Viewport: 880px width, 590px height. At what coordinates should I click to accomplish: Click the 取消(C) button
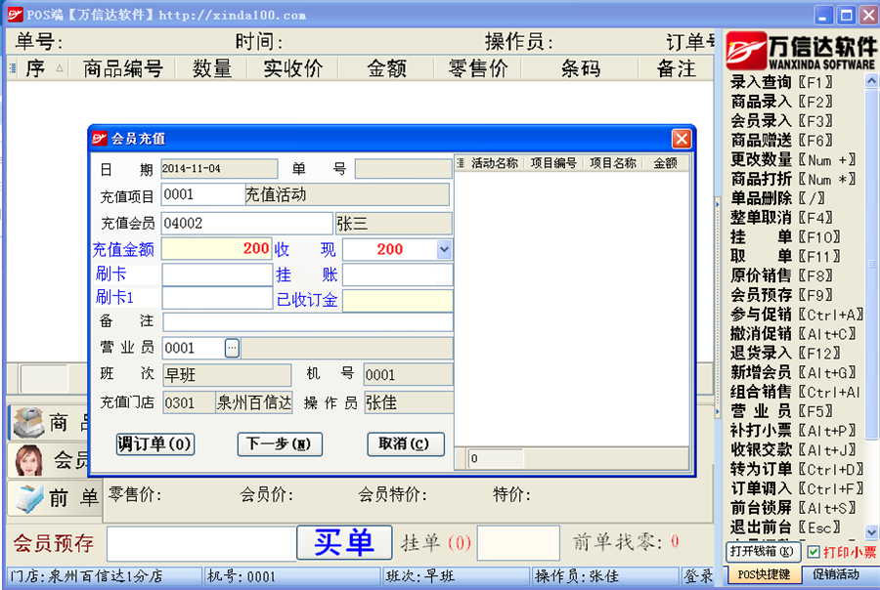[x=406, y=444]
